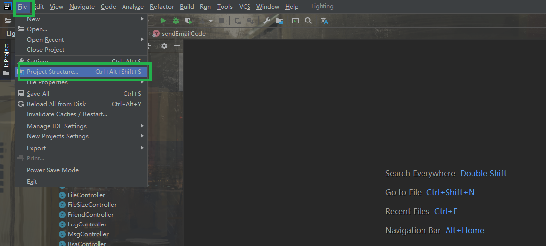Open the View menu
Screen dimensions: 546x246
pyautogui.click(x=56, y=6)
